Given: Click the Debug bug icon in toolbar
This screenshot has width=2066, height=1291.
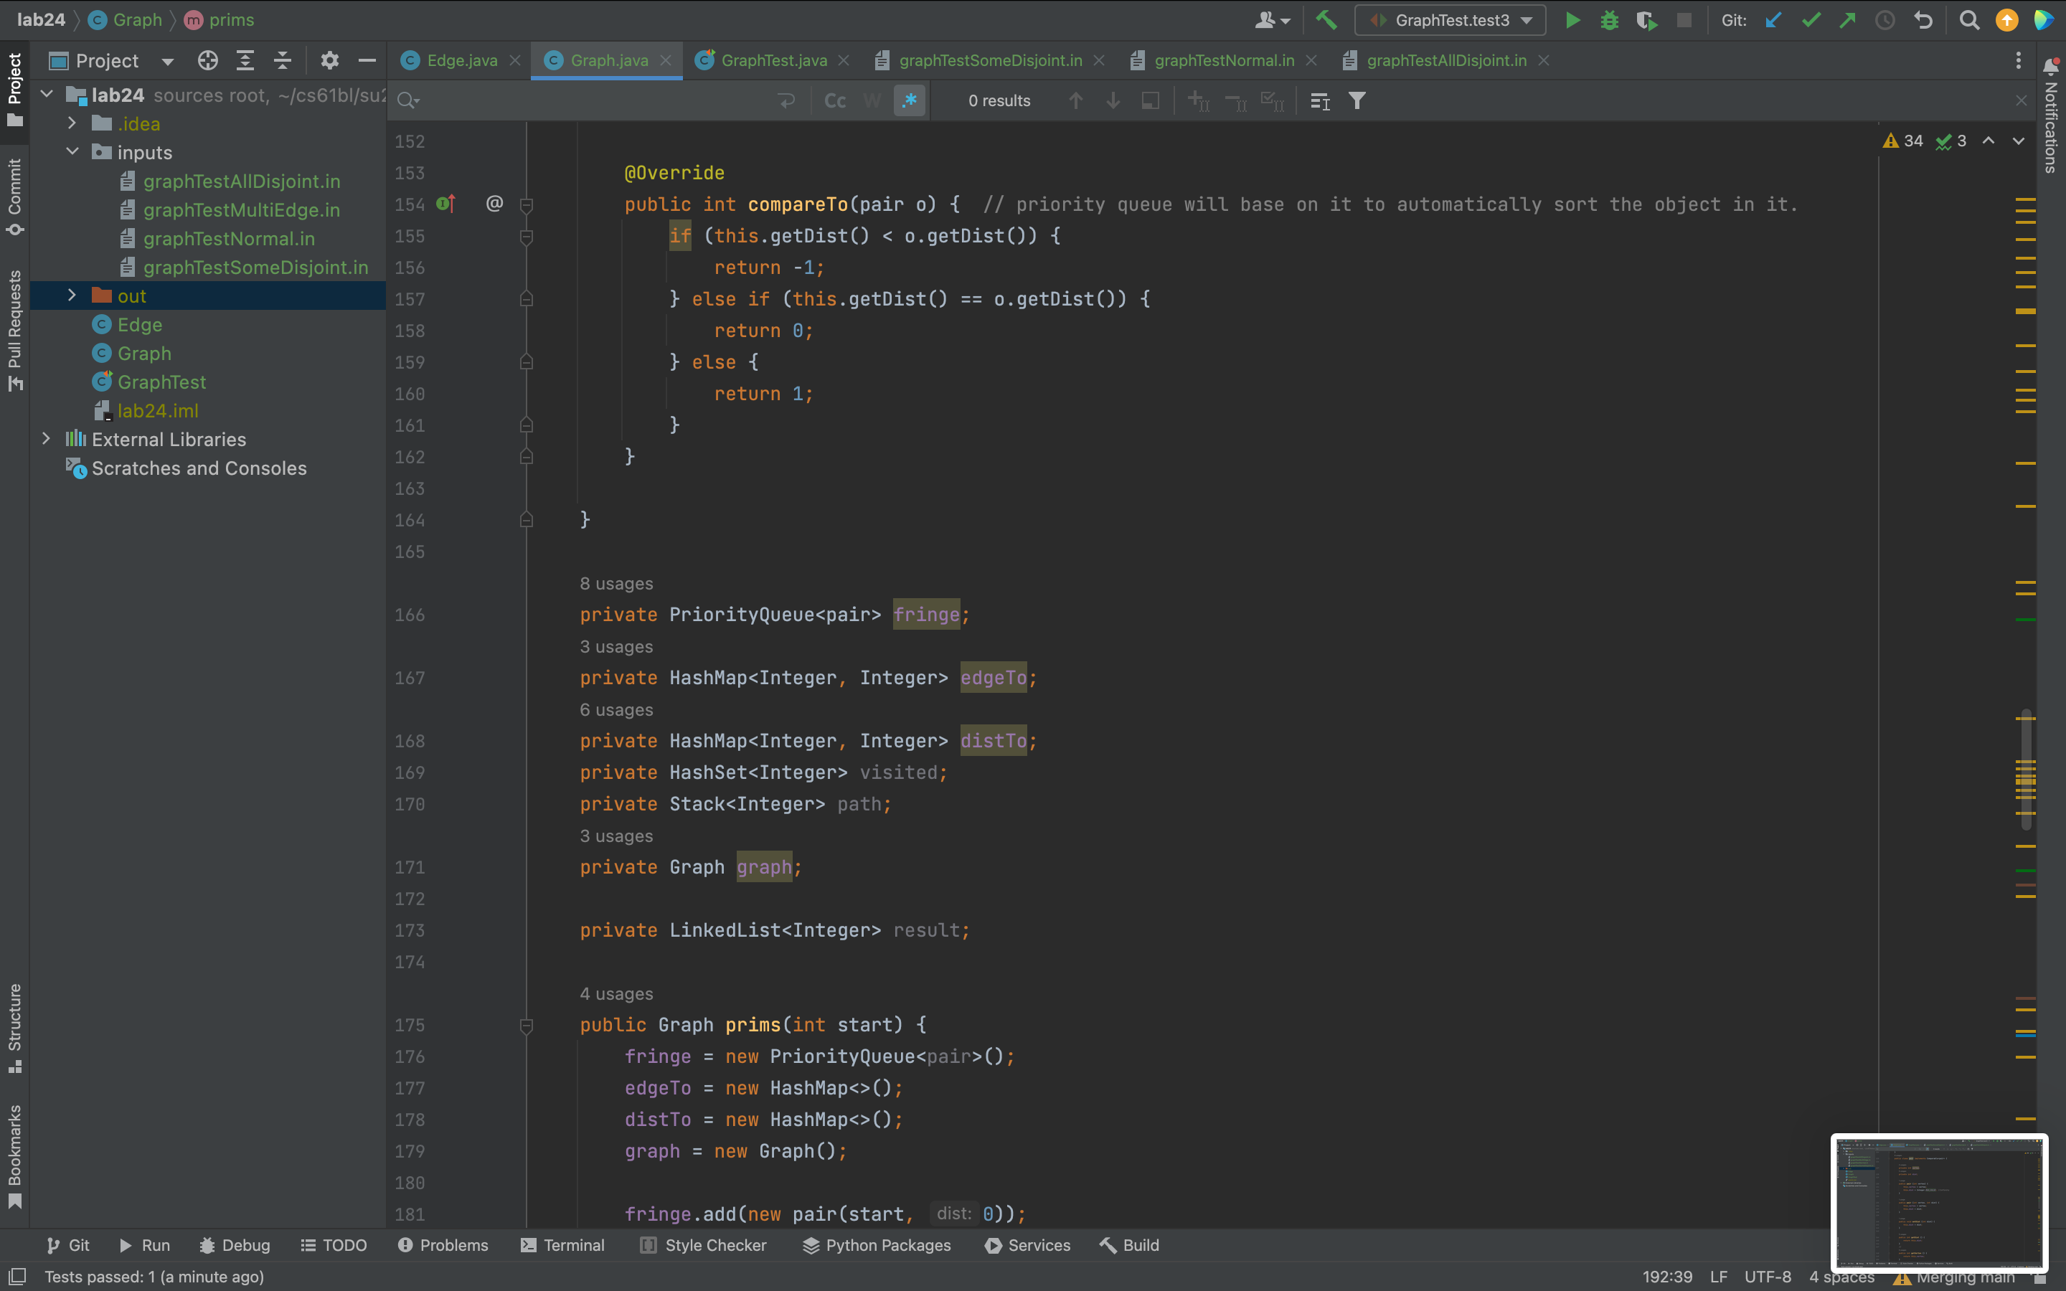Looking at the screenshot, I should [x=1609, y=21].
